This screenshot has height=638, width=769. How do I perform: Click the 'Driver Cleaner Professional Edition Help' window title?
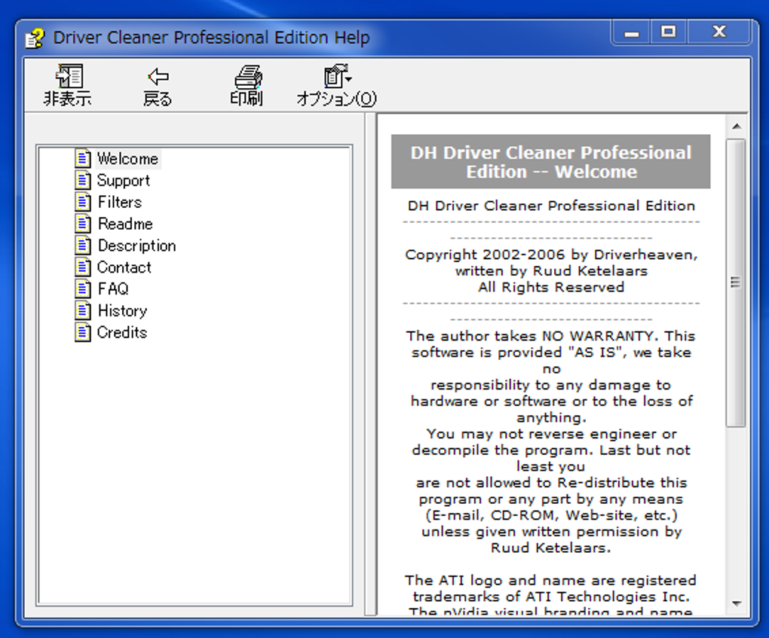click(x=211, y=38)
